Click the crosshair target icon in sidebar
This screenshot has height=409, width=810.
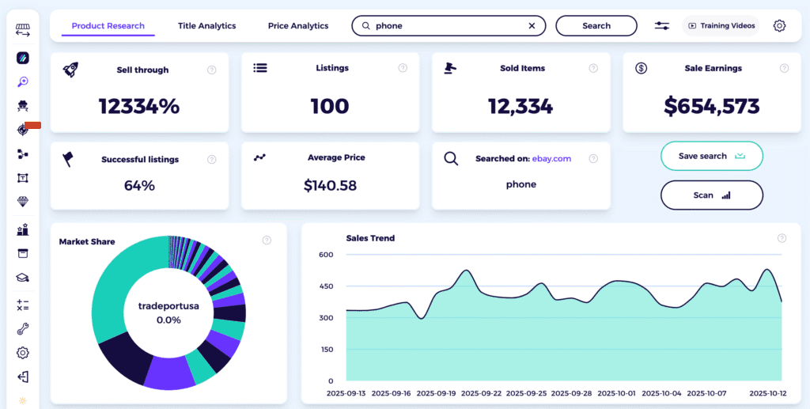(23, 130)
